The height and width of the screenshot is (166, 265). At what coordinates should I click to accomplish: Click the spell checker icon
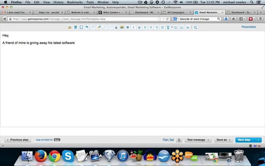click(x=168, y=27)
